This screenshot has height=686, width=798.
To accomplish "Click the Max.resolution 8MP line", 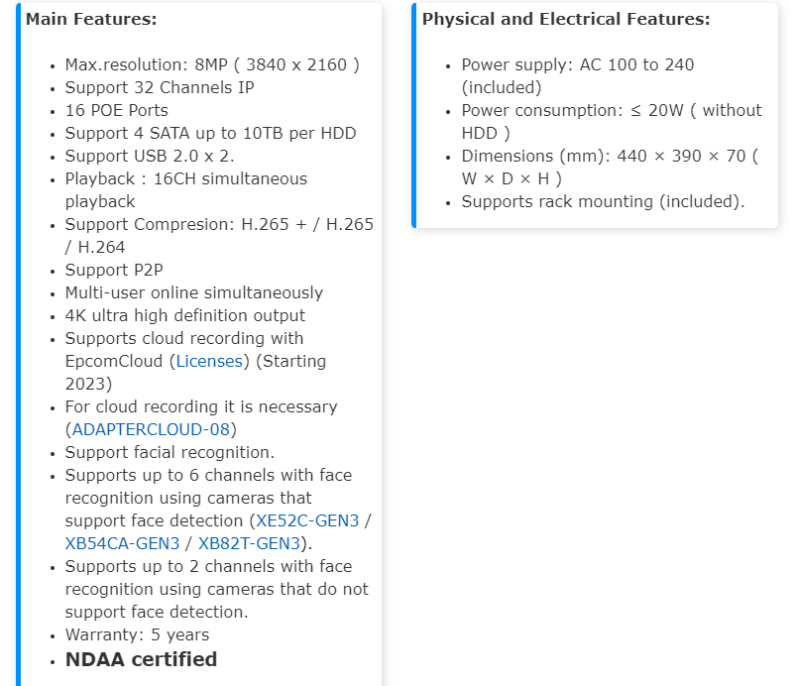I will 212,64.
